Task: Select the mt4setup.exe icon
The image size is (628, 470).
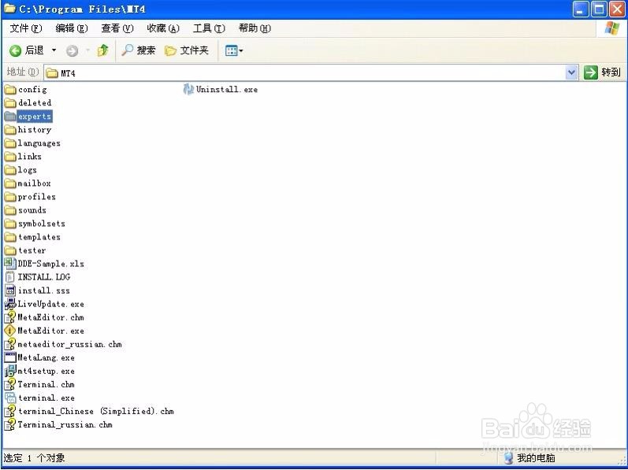Action: pyautogui.click(x=10, y=372)
